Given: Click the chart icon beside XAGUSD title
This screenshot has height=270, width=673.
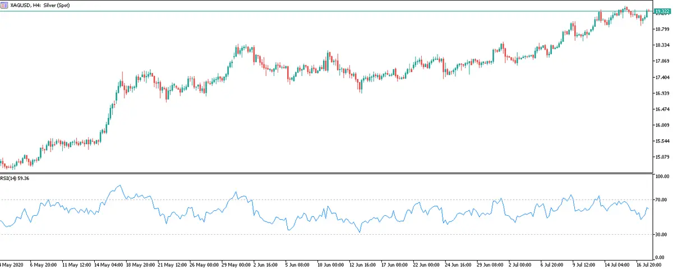Looking at the screenshot, I should (x=4, y=4).
